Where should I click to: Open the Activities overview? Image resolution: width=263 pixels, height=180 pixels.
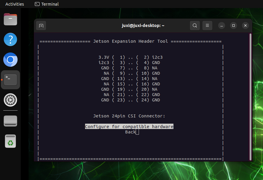pos(15,4)
